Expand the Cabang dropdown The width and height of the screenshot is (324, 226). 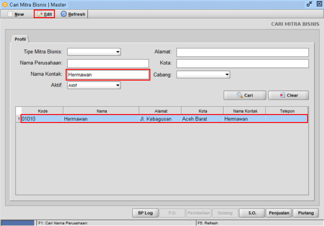[227, 74]
